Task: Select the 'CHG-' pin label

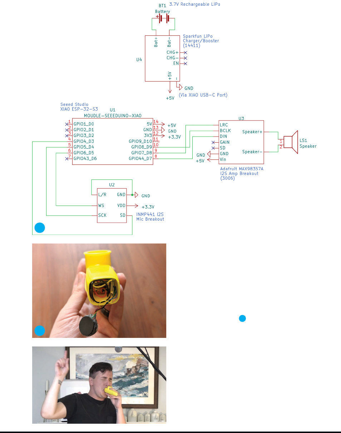Action: click(x=173, y=58)
